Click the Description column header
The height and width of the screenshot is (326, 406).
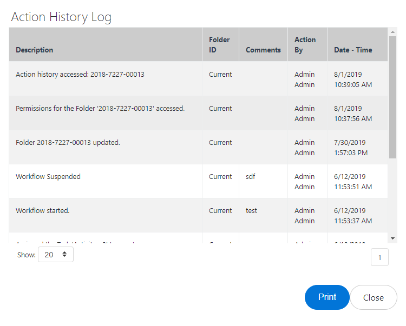click(x=106, y=44)
